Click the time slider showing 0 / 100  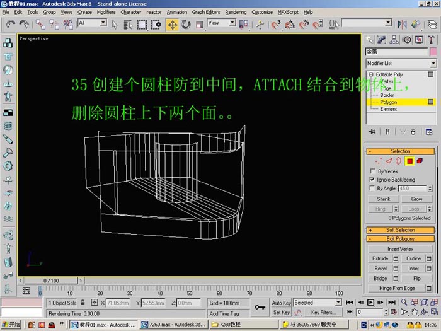(x=51, y=281)
